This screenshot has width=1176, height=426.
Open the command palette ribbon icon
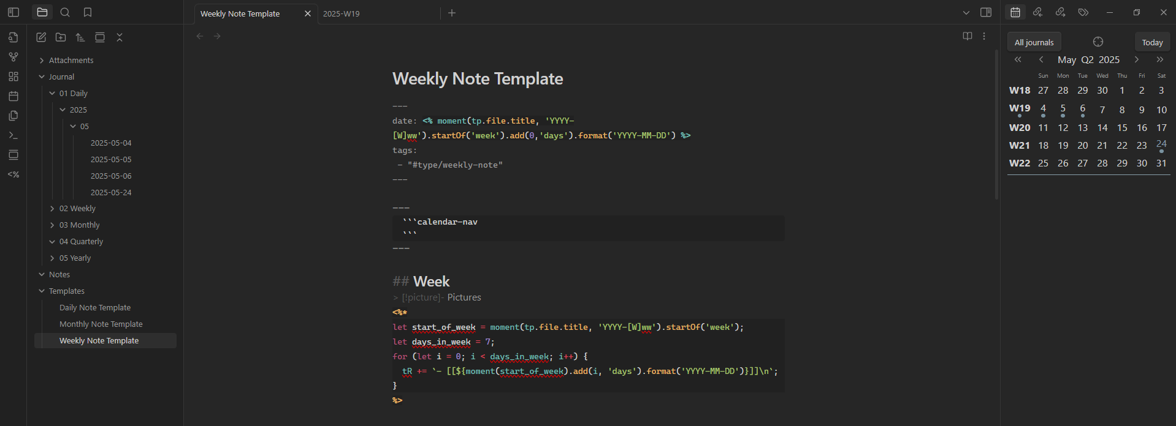click(x=13, y=135)
